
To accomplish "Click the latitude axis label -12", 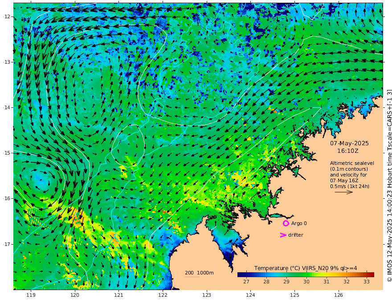I will click(x=6, y=17).
